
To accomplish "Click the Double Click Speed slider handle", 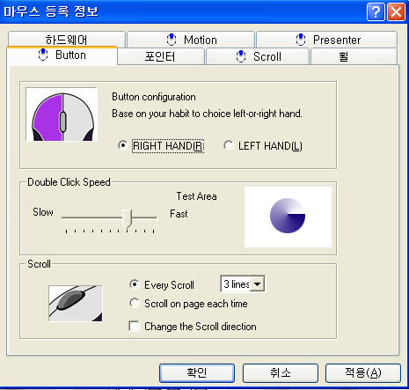I will pyautogui.click(x=128, y=218).
